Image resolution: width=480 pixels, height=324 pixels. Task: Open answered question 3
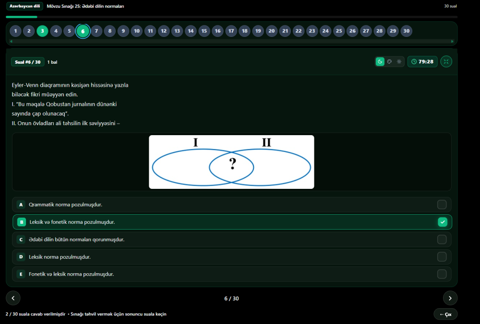tap(42, 31)
